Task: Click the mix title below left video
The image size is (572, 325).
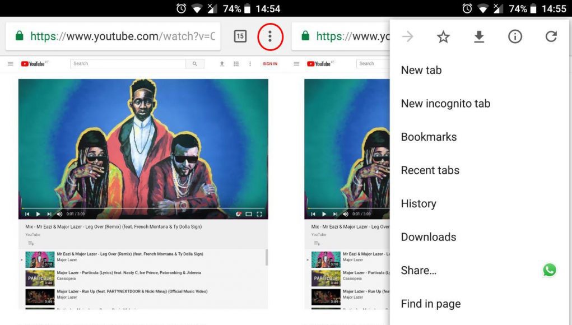Action: coord(114,226)
